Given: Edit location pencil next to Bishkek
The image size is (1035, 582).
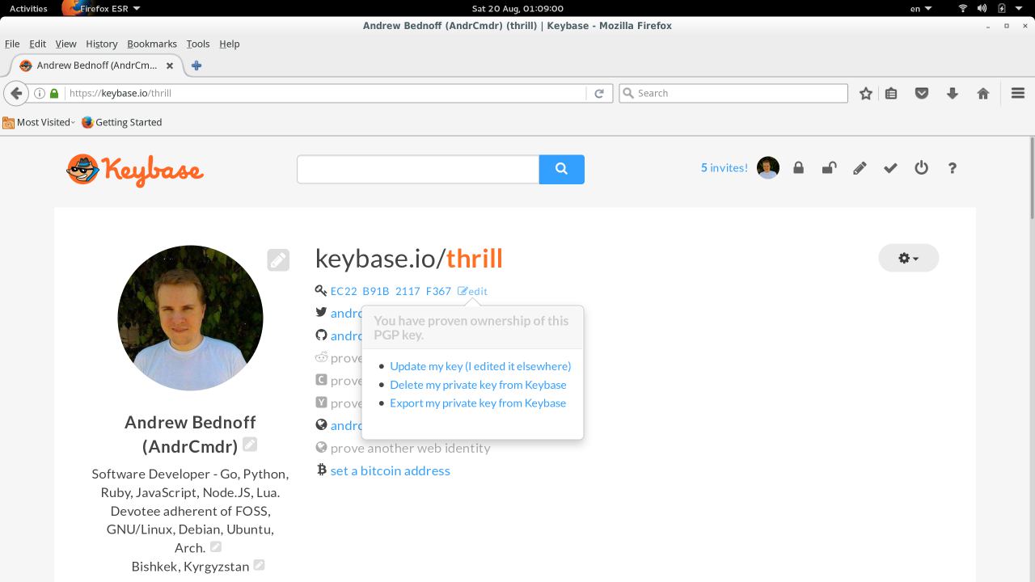Looking at the screenshot, I should pyautogui.click(x=259, y=564).
